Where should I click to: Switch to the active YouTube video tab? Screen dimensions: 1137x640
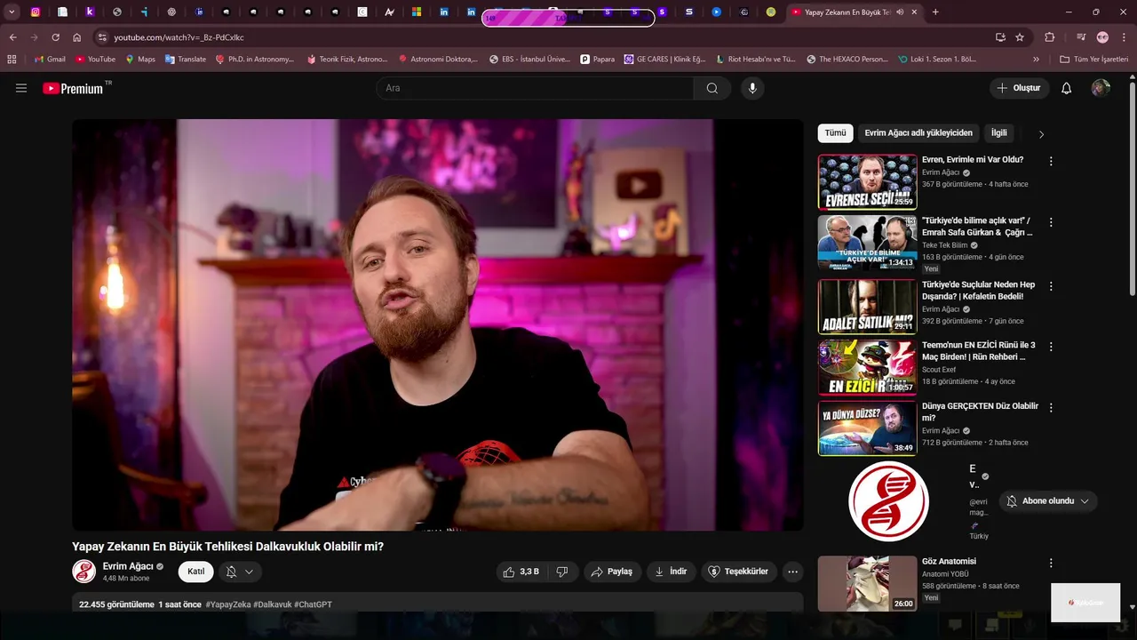pos(854,12)
